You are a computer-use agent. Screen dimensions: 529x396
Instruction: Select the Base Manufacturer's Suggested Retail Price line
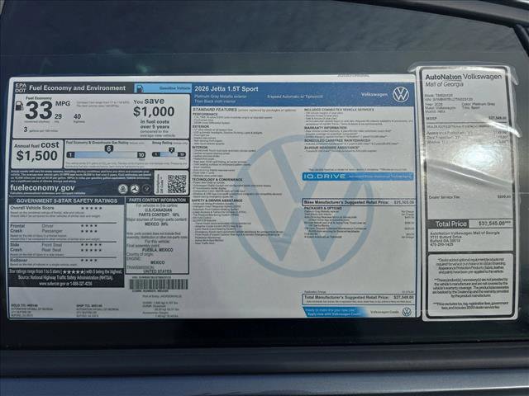click(x=359, y=202)
